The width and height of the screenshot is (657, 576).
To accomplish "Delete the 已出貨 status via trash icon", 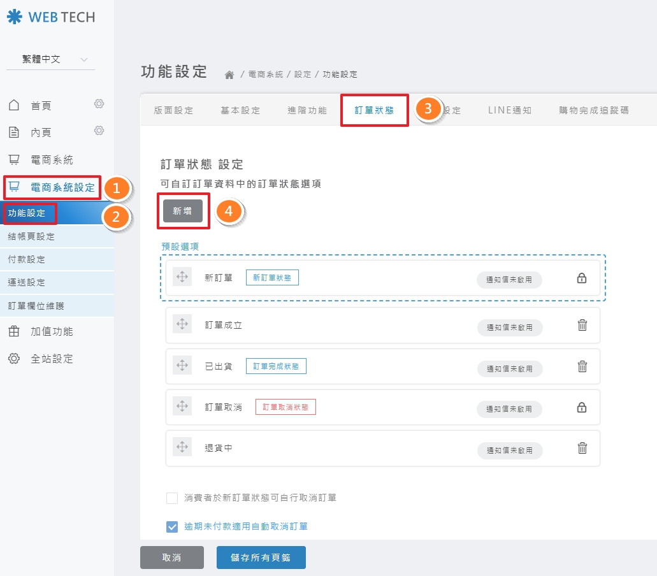I will point(582,366).
